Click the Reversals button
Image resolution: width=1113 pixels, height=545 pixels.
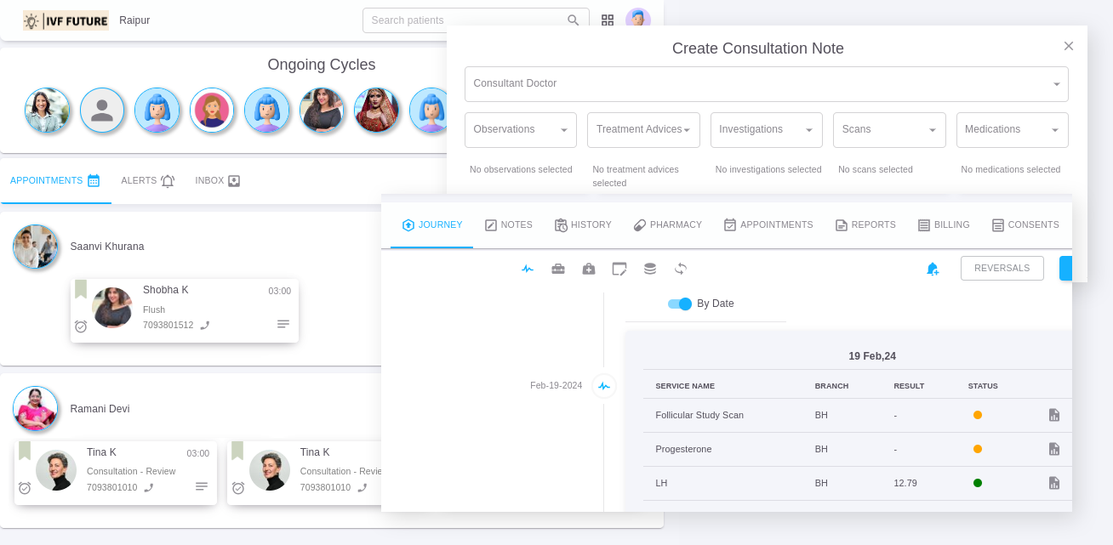(1002, 269)
